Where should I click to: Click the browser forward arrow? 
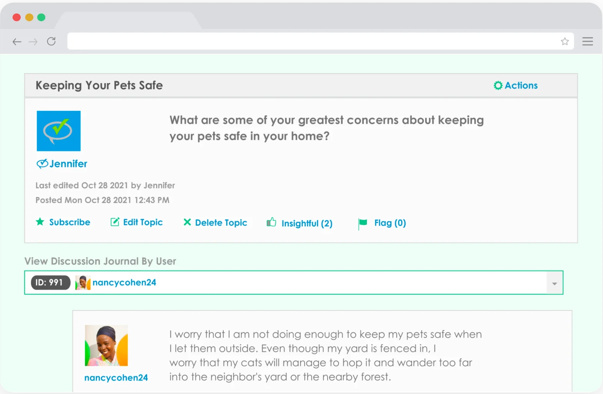tap(33, 42)
